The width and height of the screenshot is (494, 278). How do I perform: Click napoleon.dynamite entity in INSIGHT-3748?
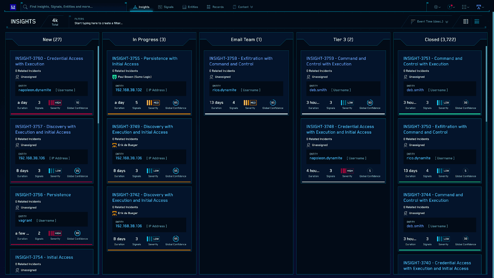click(x=326, y=158)
